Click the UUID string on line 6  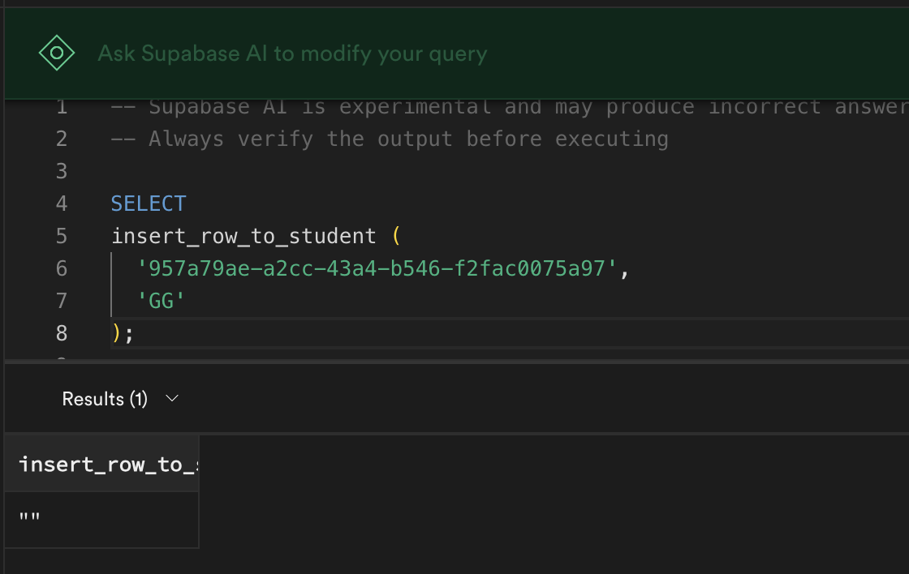377,268
